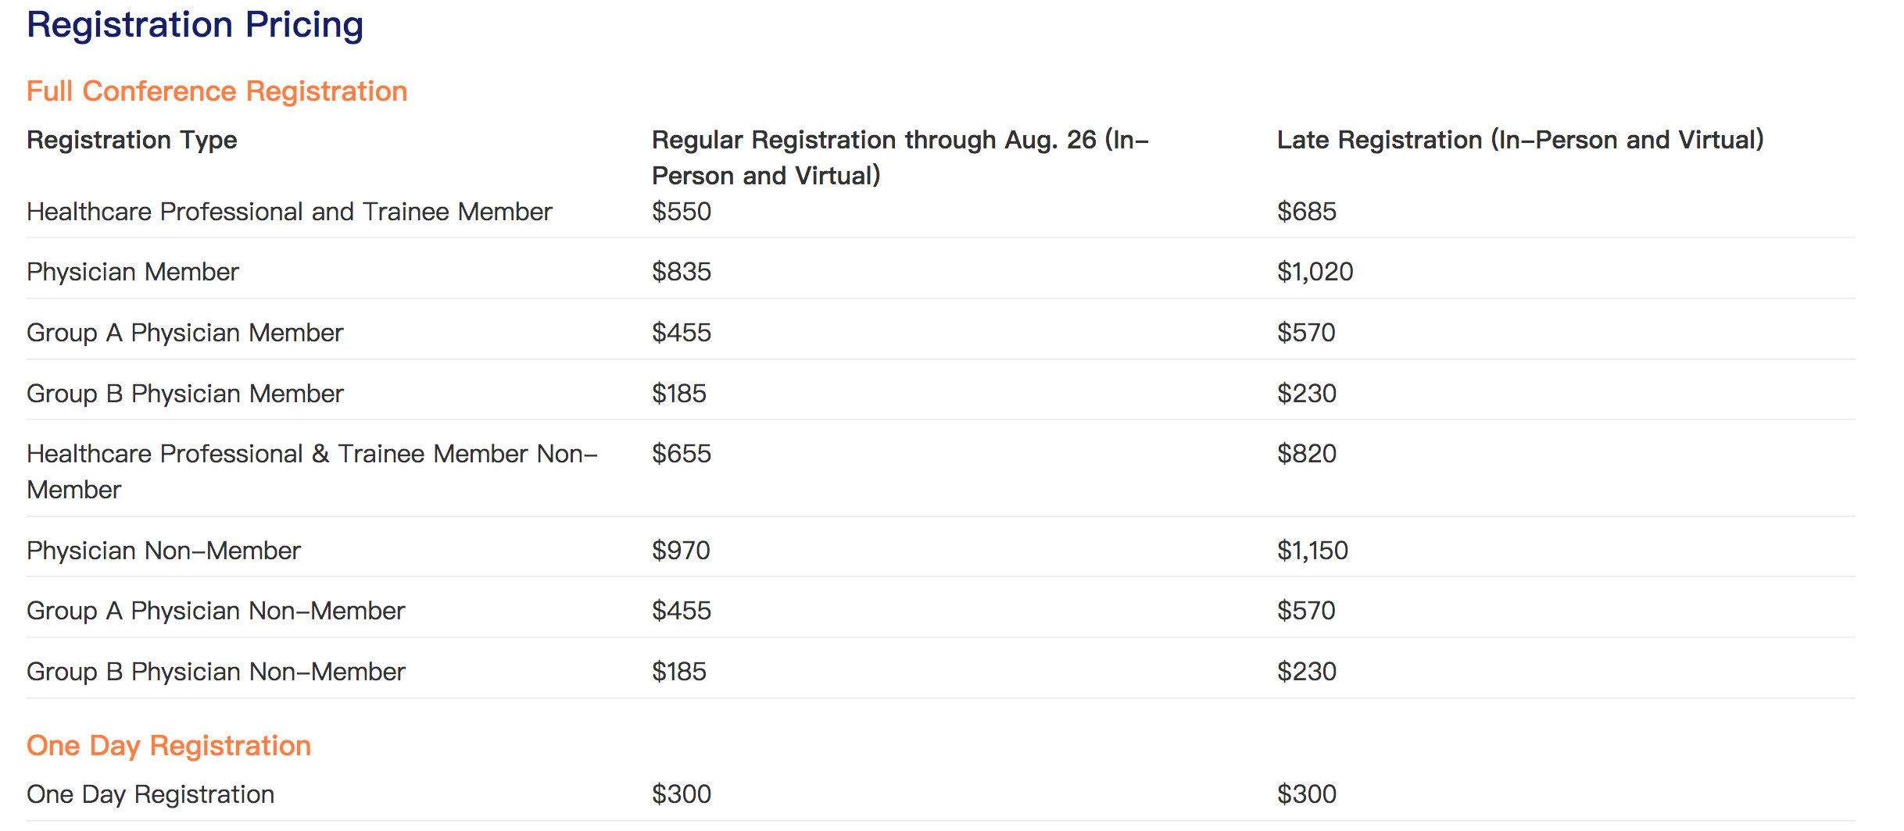Click the $970 Physician Non-Member price
Screen dimensions: 1904x831
pos(681,551)
